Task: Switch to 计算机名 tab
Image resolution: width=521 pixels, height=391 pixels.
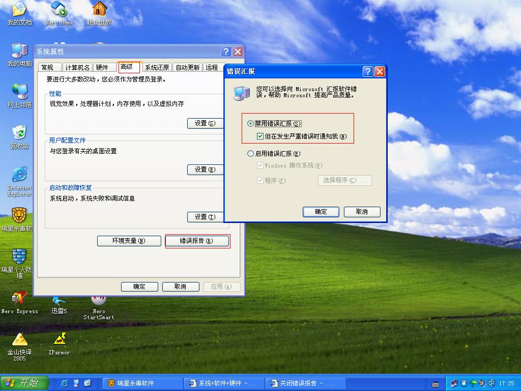Action: pyautogui.click(x=77, y=68)
